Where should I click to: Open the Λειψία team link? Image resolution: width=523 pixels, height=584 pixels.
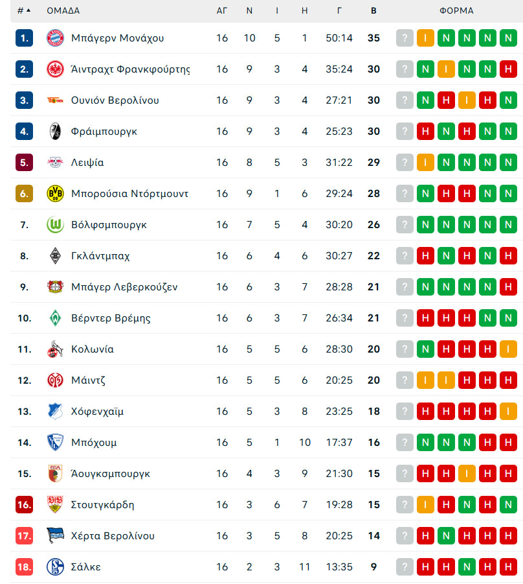pyautogui.click(x=87, y=163)
